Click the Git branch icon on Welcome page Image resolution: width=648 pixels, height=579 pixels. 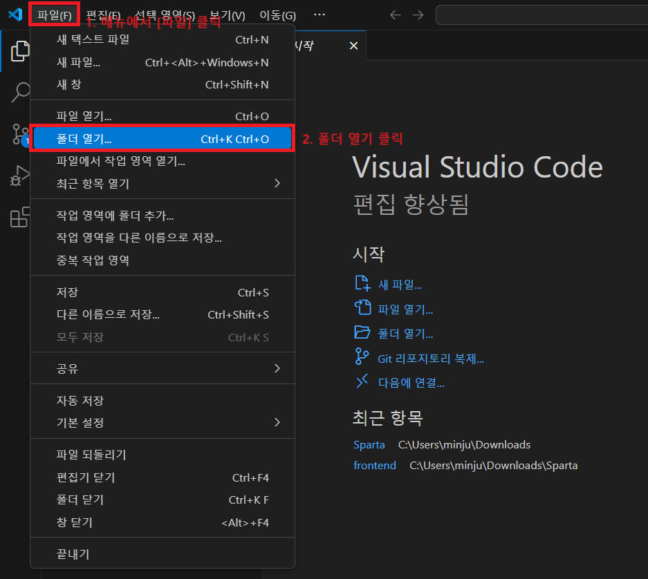pos(362,357)
